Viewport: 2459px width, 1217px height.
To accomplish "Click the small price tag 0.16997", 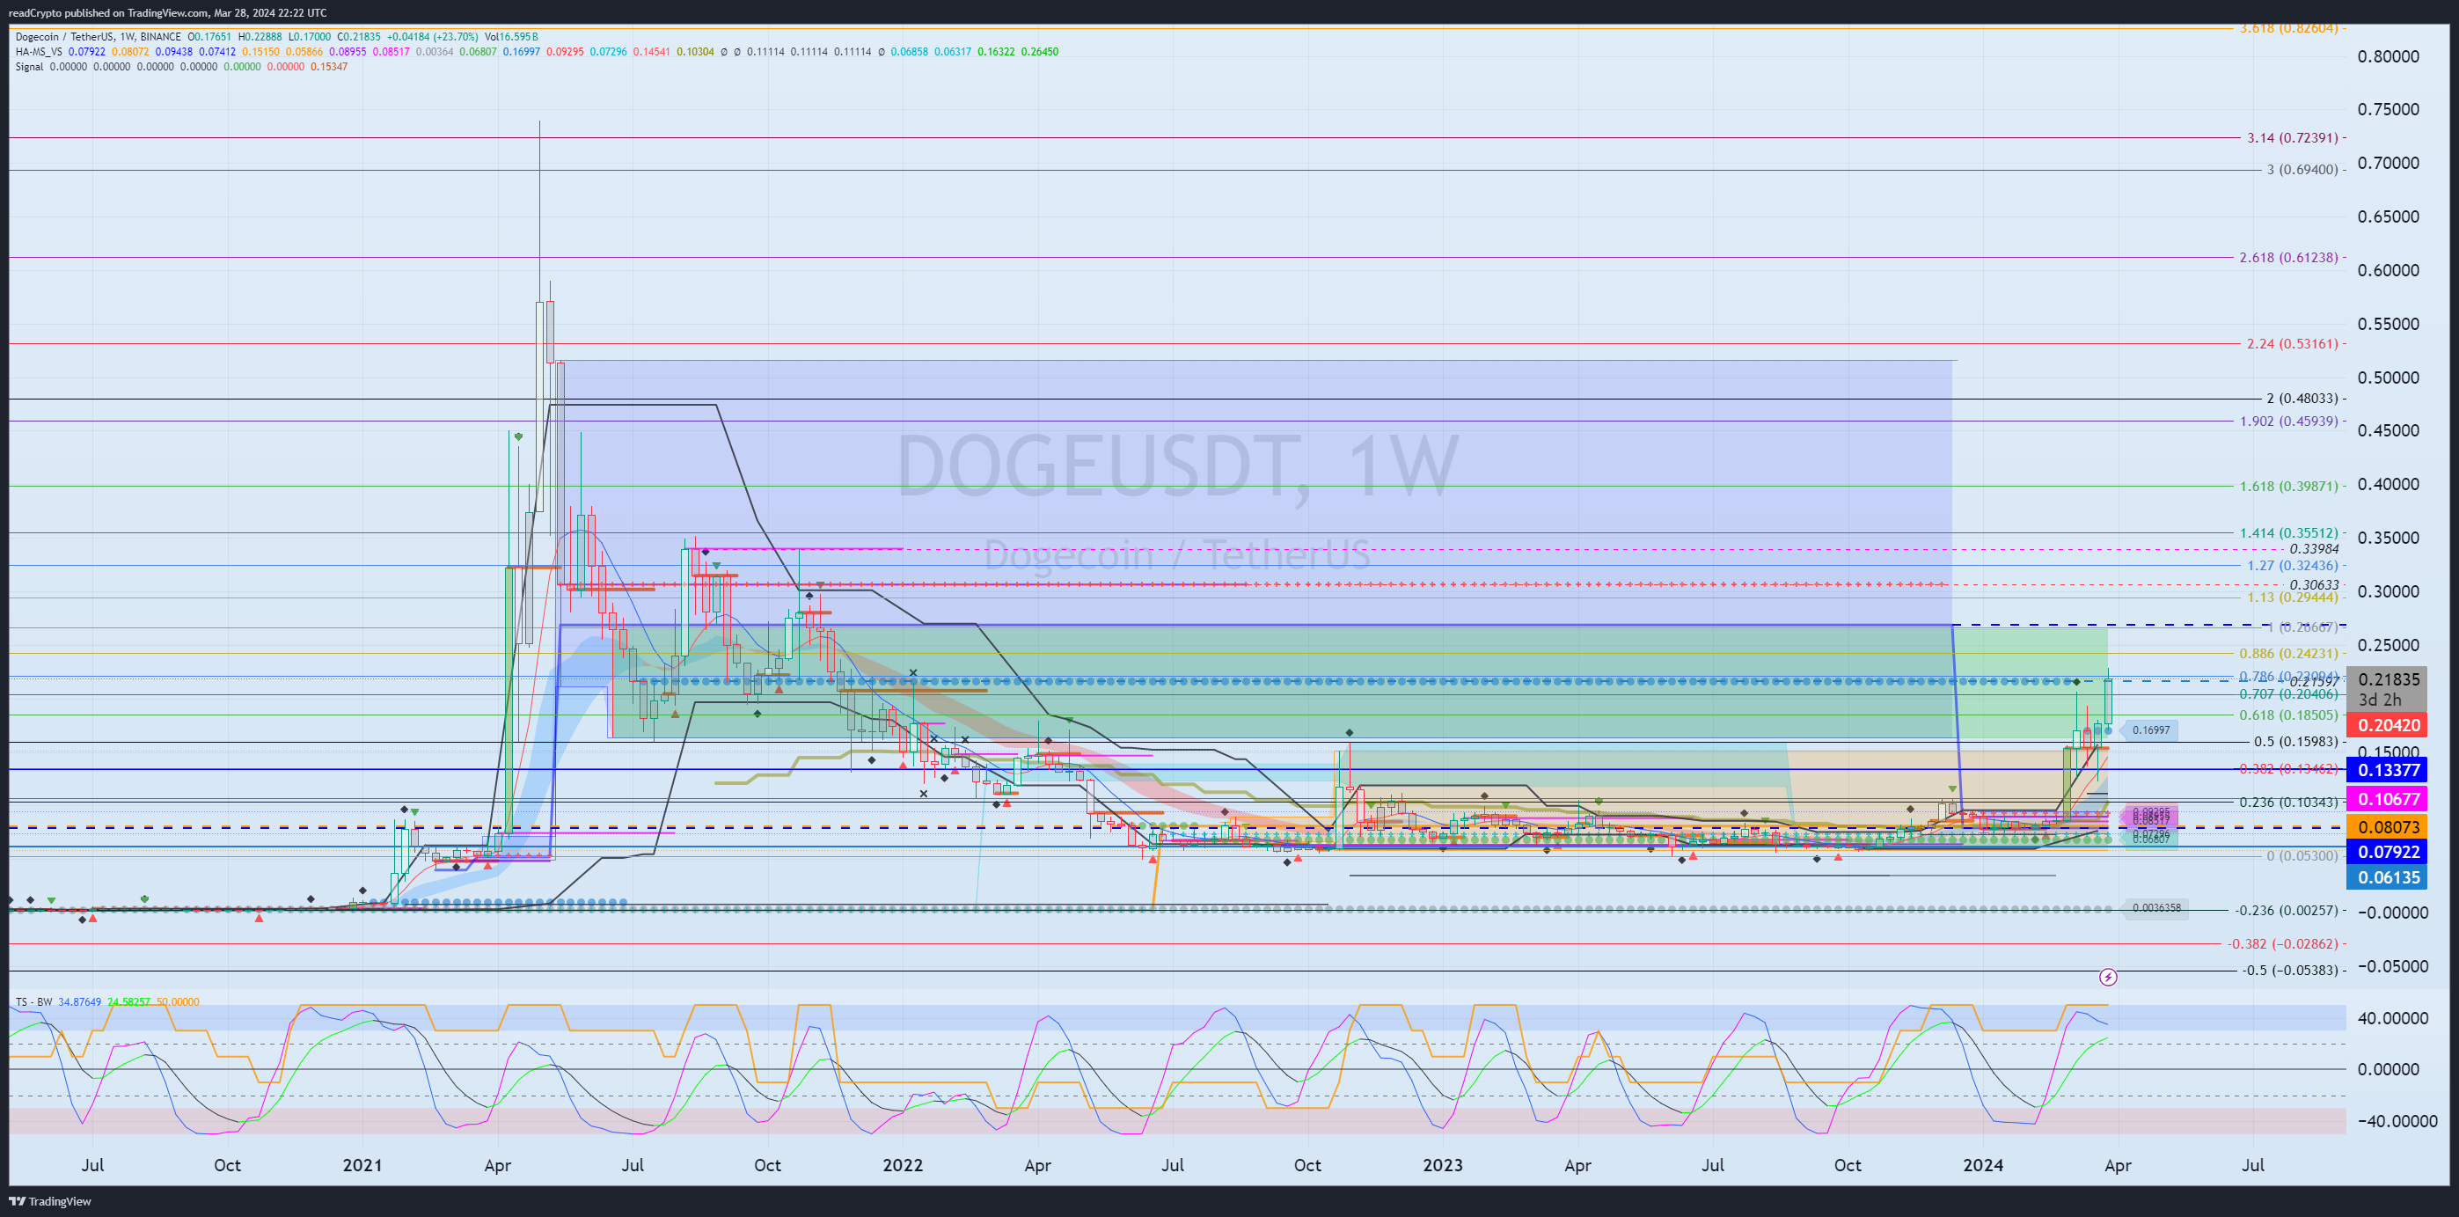I will pyautogui.click(x=2151, y=730).
